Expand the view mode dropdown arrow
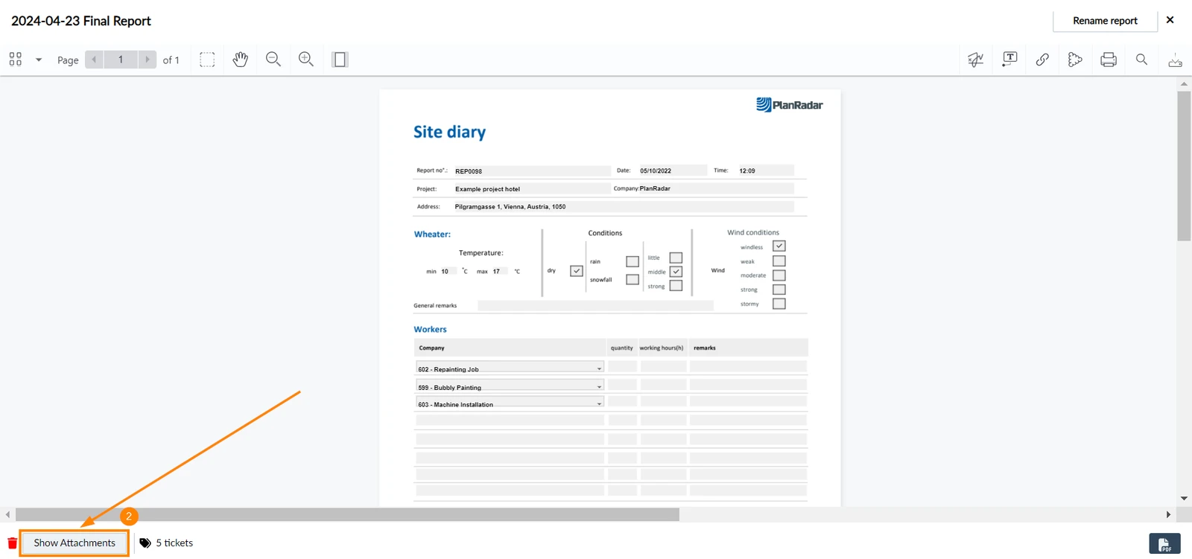The image size is (1192, 559). [x=39, y=60]
